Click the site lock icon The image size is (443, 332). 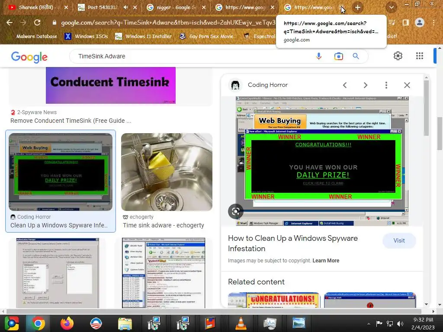coord(55,22)
